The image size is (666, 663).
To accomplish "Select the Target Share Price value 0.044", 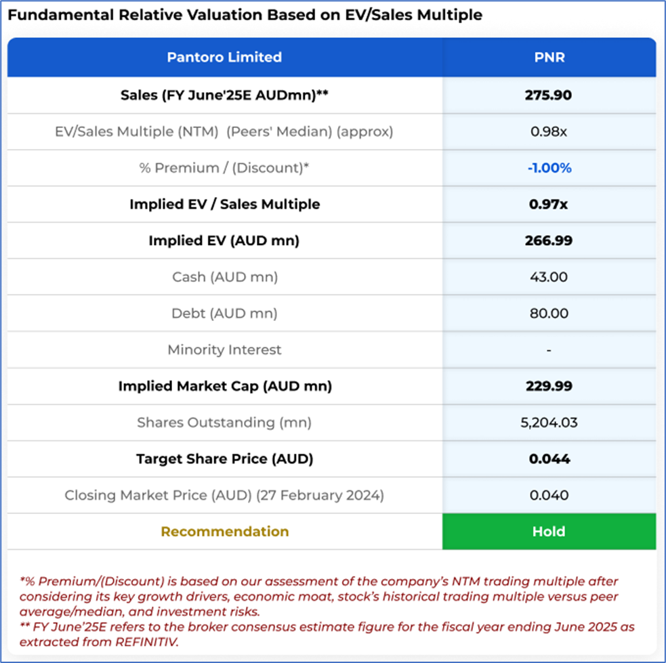I will click(x=549, y=459).
